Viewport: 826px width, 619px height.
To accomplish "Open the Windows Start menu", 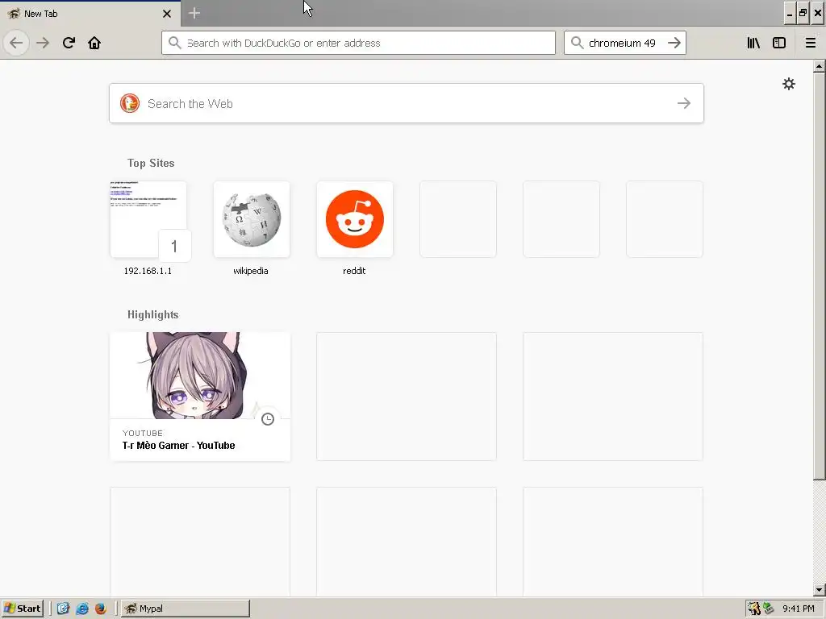I will coord(22,609).
